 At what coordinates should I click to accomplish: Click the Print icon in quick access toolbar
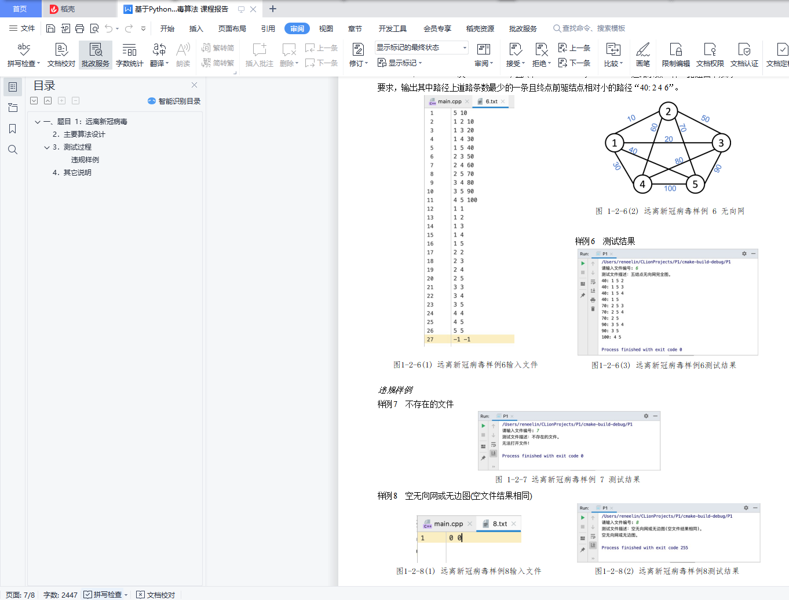point(80,28)
